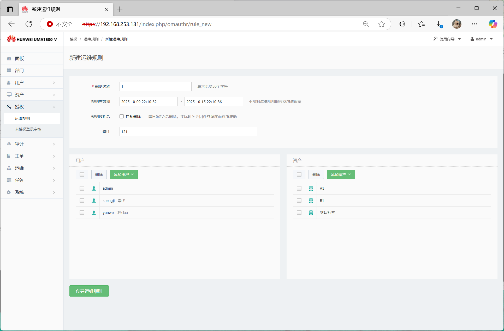Click the 创建运维规则 button

click(x=89, y=291)
